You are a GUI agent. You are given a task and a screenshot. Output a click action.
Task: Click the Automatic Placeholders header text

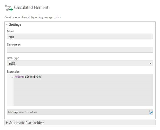pos(27,123)
